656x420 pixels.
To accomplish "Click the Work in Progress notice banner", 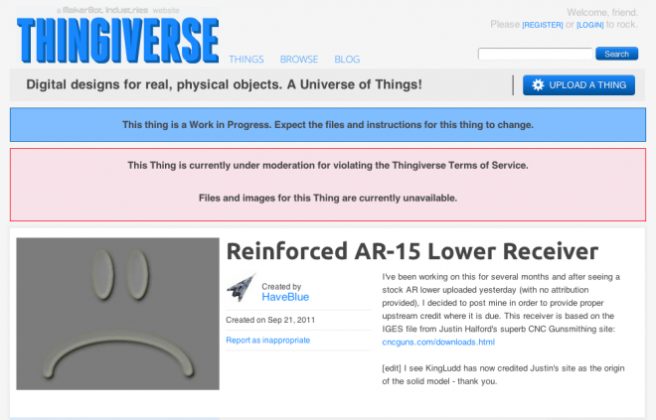I will pos(328,125).
